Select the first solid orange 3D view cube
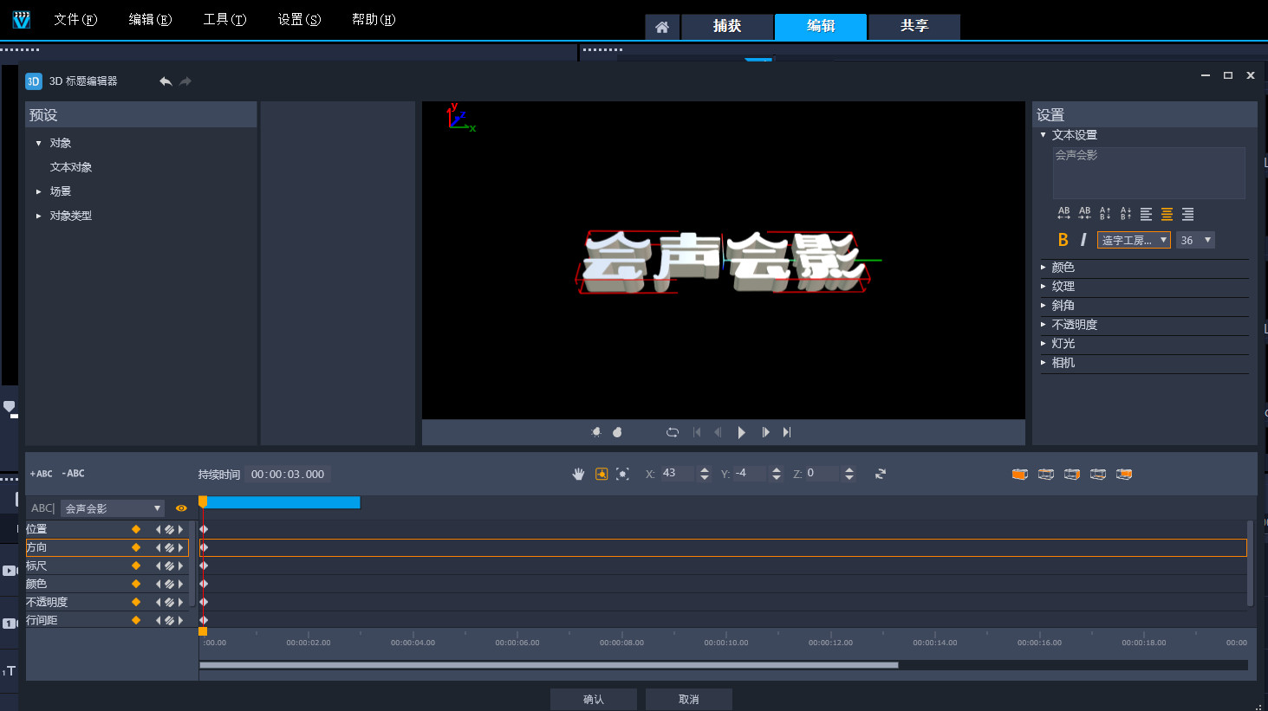The image size is (1268, 711). pyautogui.click(x=1020, y=474)
